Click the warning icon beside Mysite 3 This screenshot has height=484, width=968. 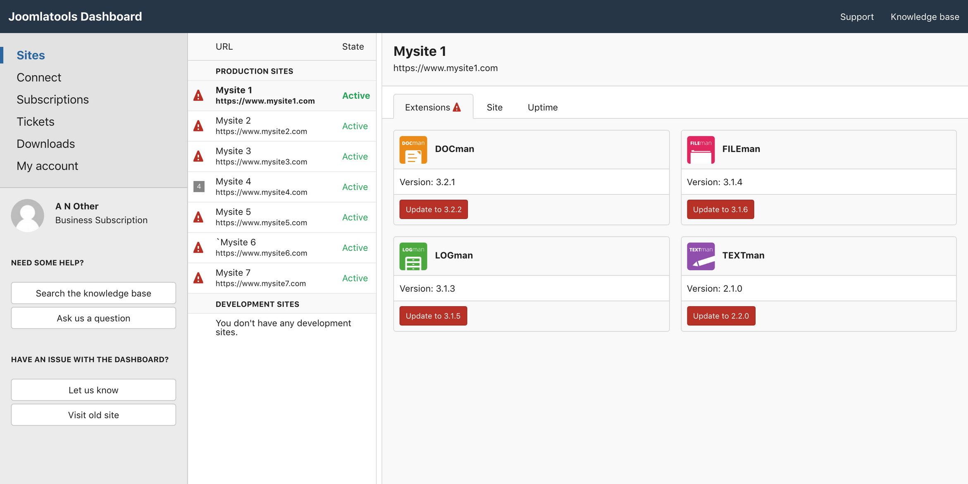[198, 156]
